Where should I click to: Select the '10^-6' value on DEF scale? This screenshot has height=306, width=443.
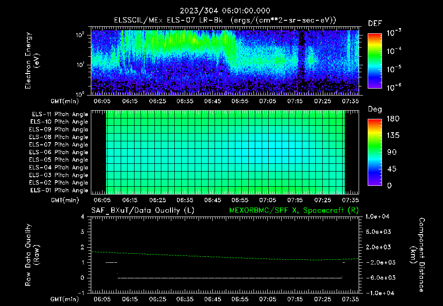coord(394,87)
